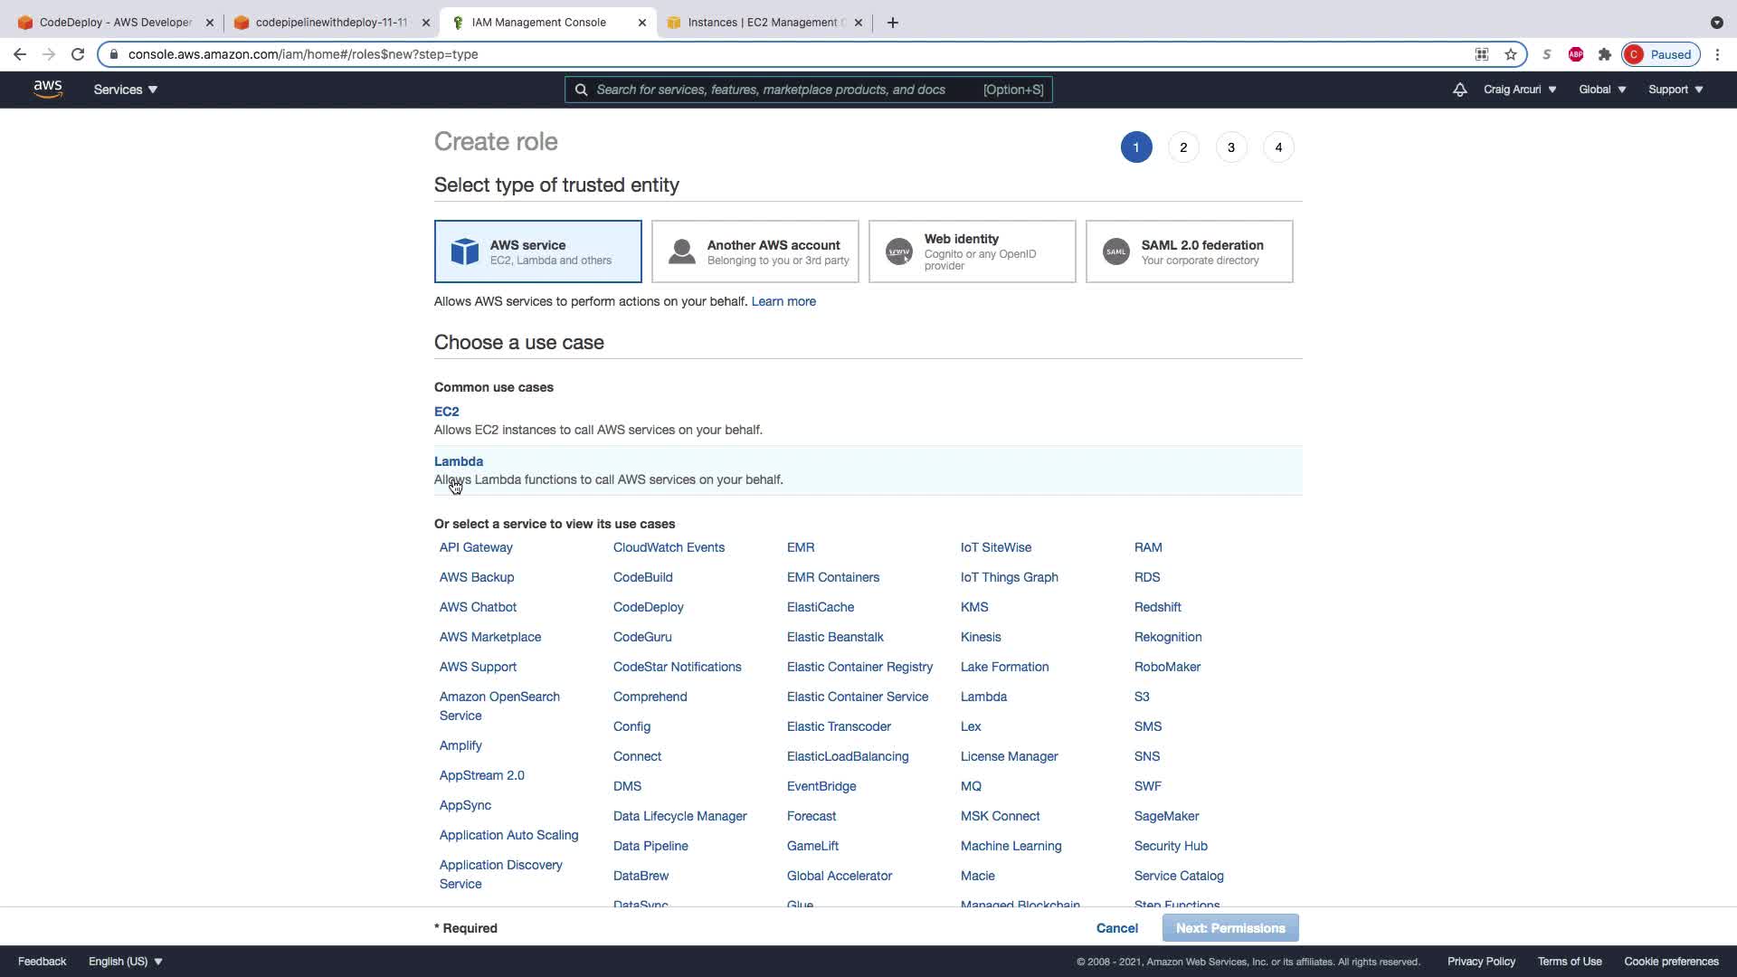Jump to step 3 indicator
The width and height of the screenshot is (1737, 977).
(1230, 147)
